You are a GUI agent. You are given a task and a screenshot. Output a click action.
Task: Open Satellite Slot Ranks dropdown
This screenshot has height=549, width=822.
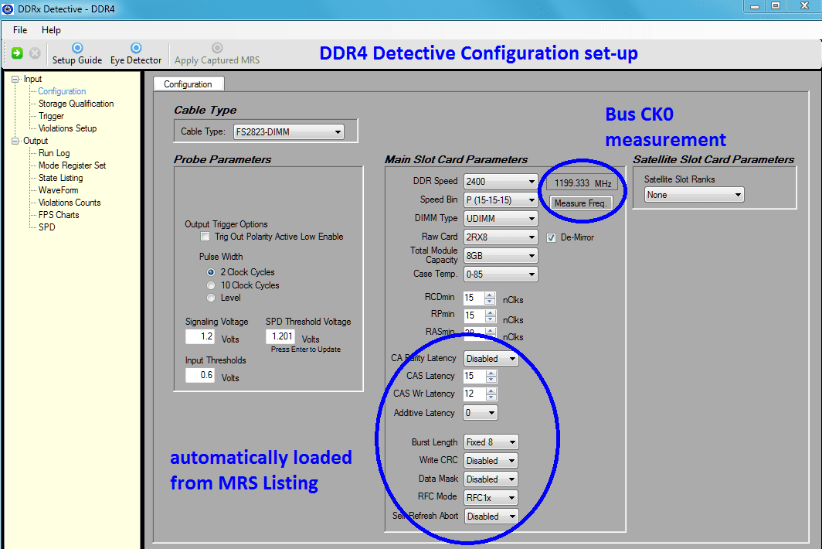(x=694, y=195)
